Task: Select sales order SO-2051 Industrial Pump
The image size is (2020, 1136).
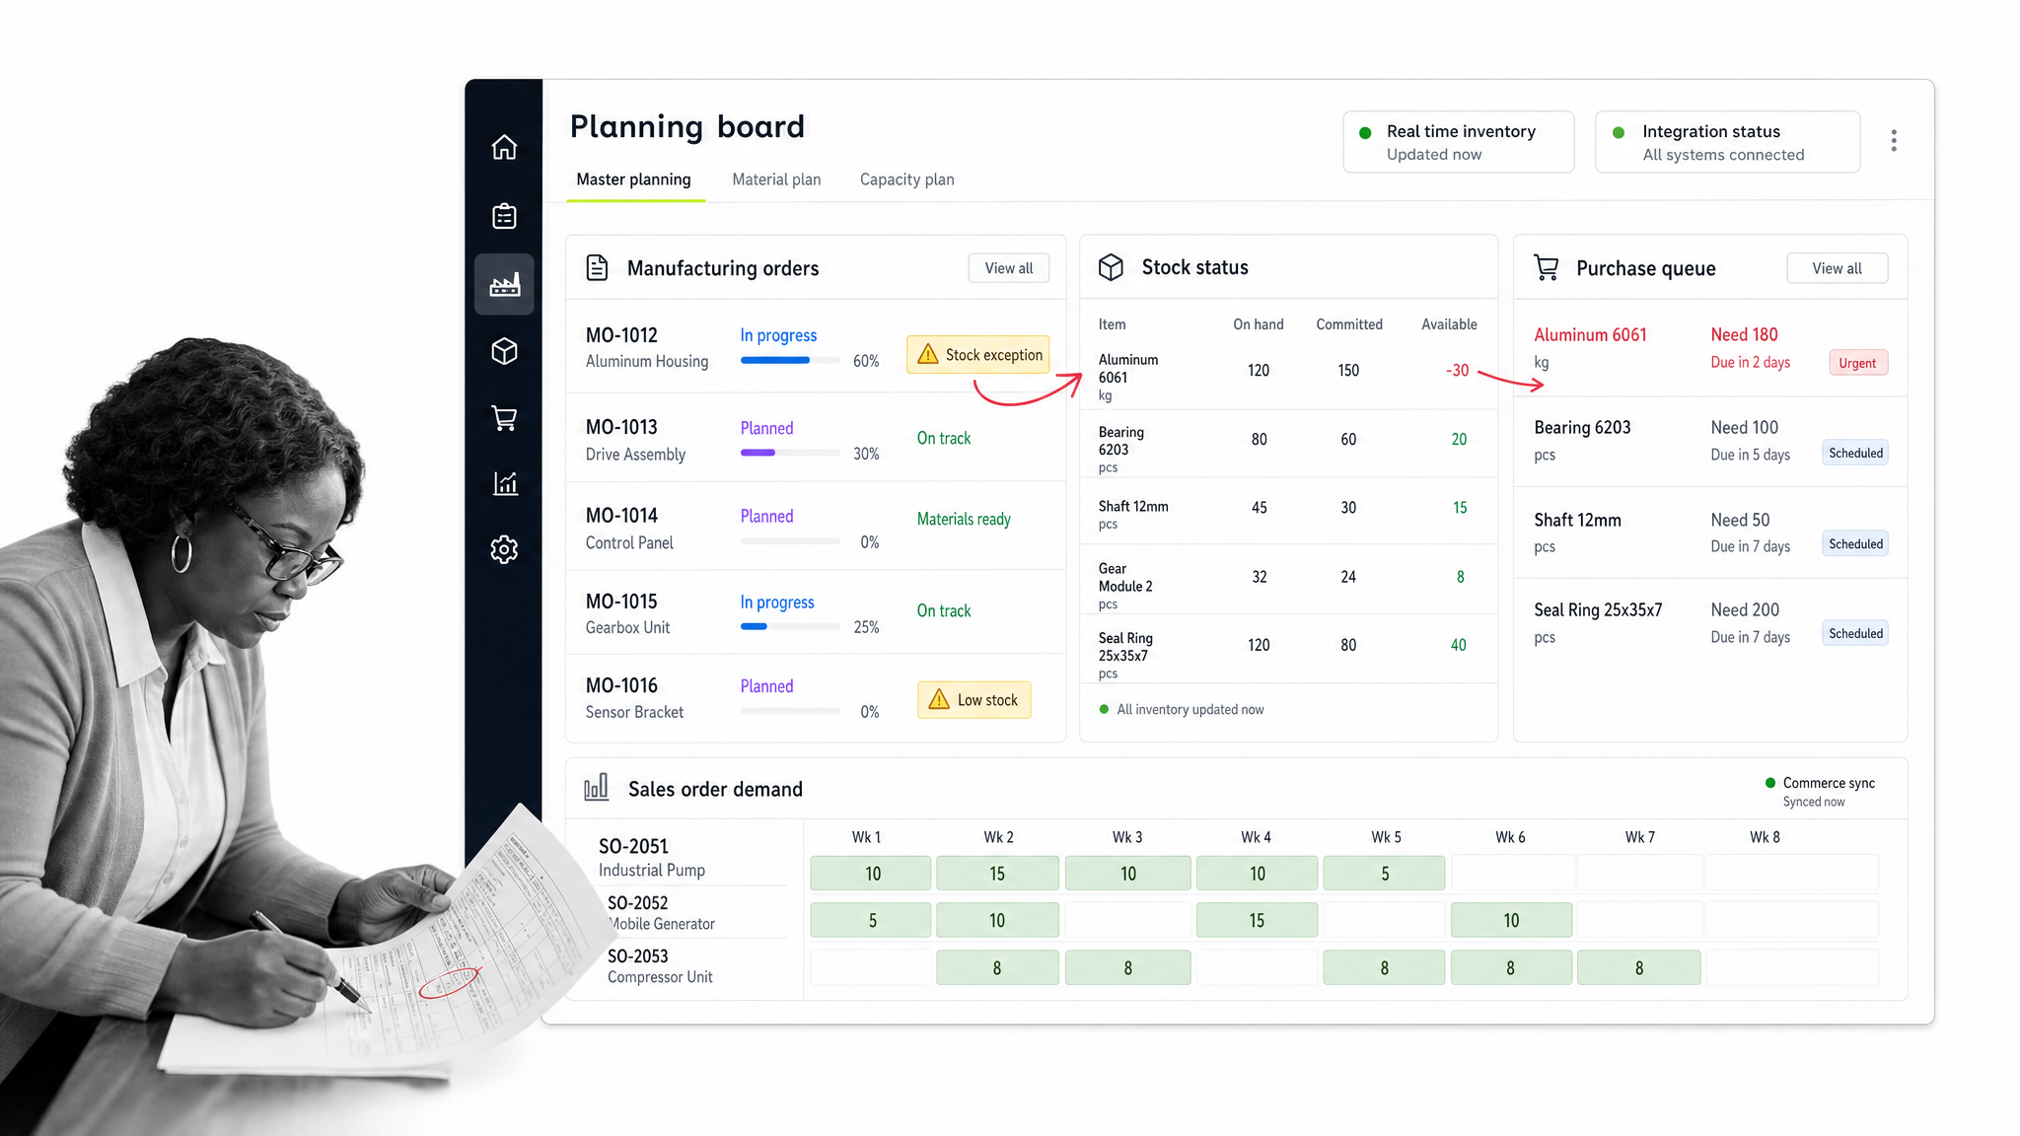Action: tap(651, 857)
